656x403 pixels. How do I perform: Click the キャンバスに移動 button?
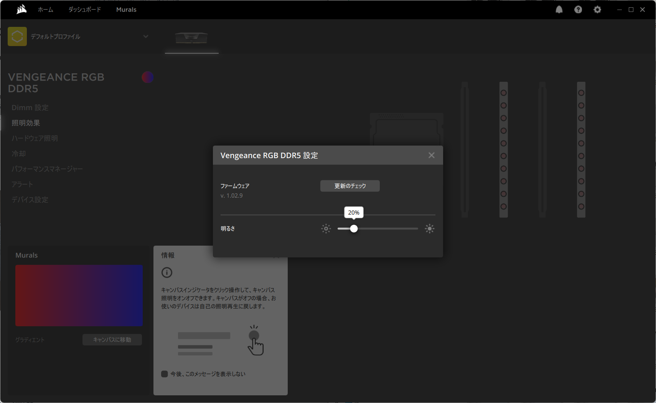112,340
